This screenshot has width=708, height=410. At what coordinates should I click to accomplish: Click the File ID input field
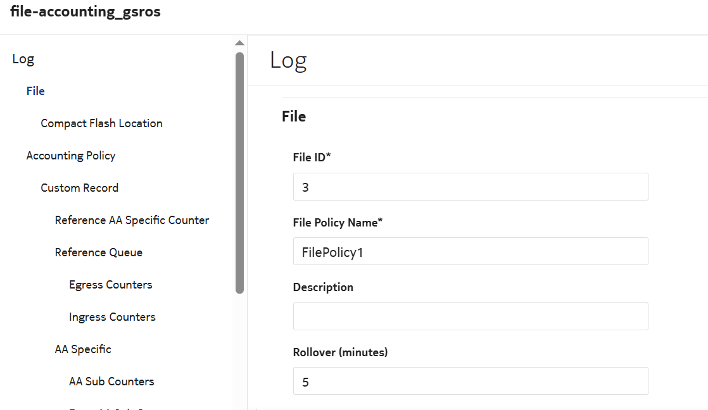[470, 187]
